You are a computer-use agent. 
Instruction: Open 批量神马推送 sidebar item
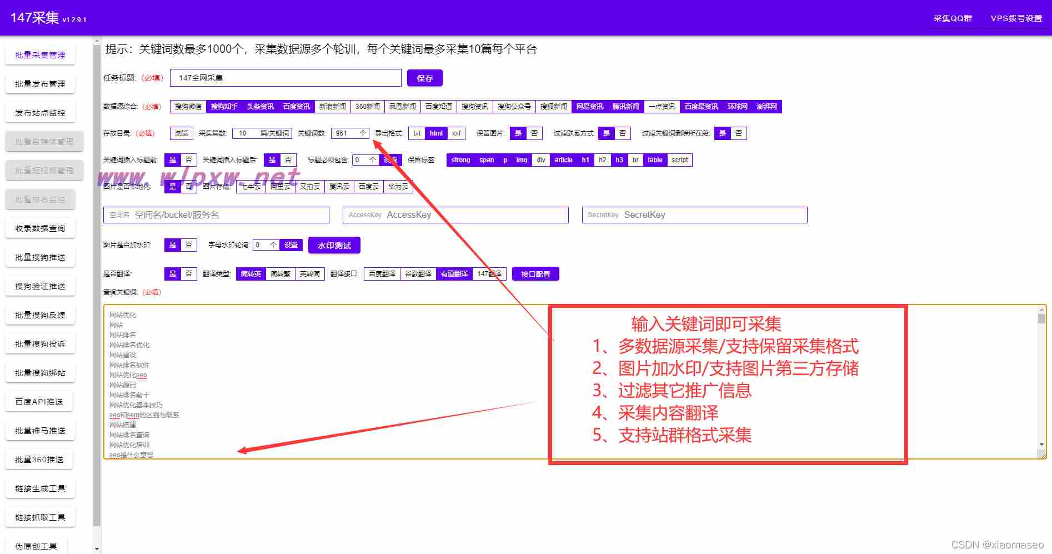pos(40,431)
